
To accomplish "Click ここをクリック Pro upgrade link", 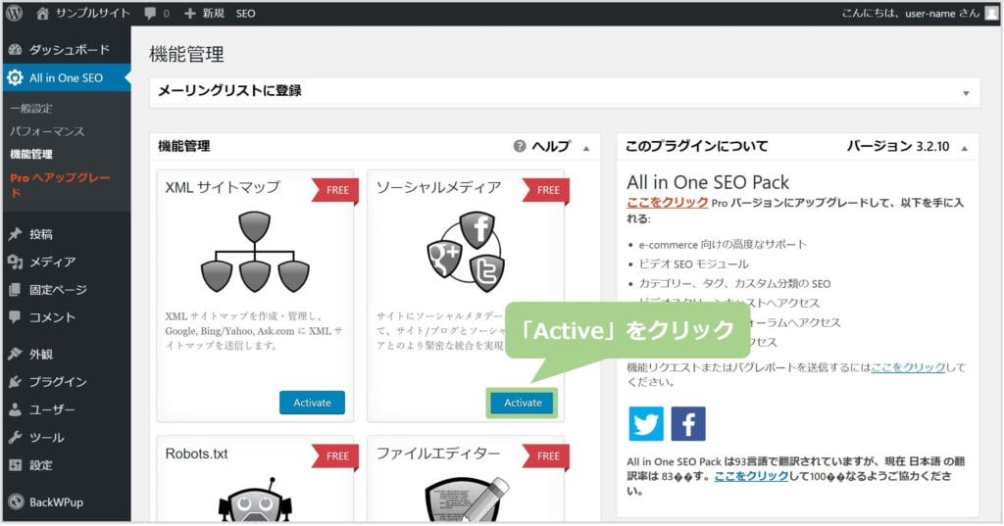I will [x=667, y=202].
